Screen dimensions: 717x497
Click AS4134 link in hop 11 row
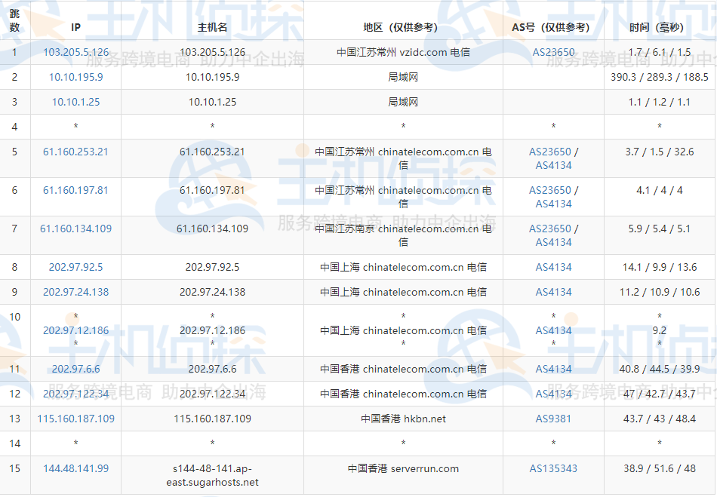pyautogui.click(x=553, y=369)
